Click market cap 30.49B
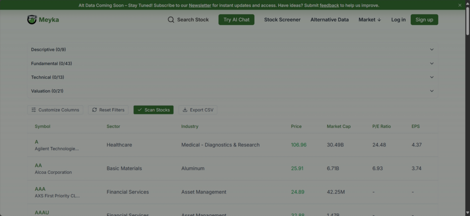The image size is (470, 216). (x=336, y=145)
